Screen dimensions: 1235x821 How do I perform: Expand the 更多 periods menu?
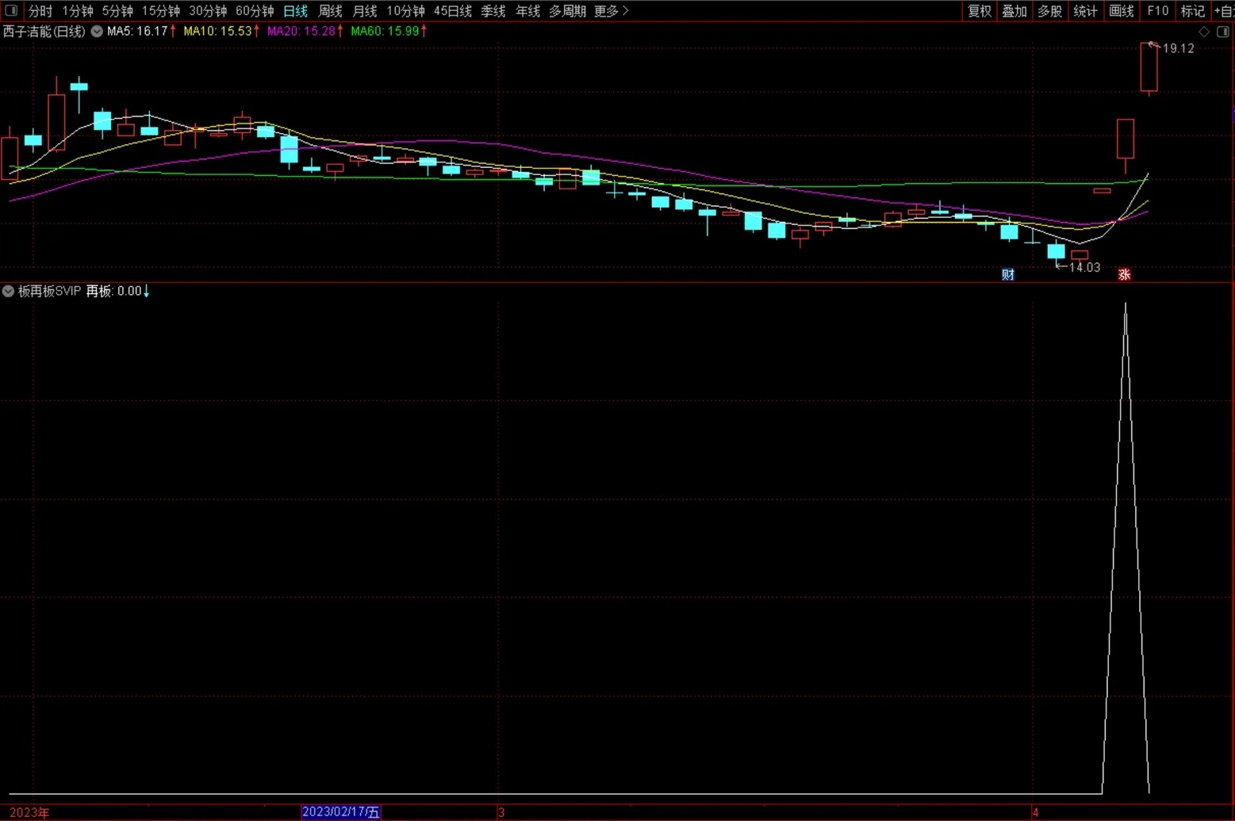point(611,11)
